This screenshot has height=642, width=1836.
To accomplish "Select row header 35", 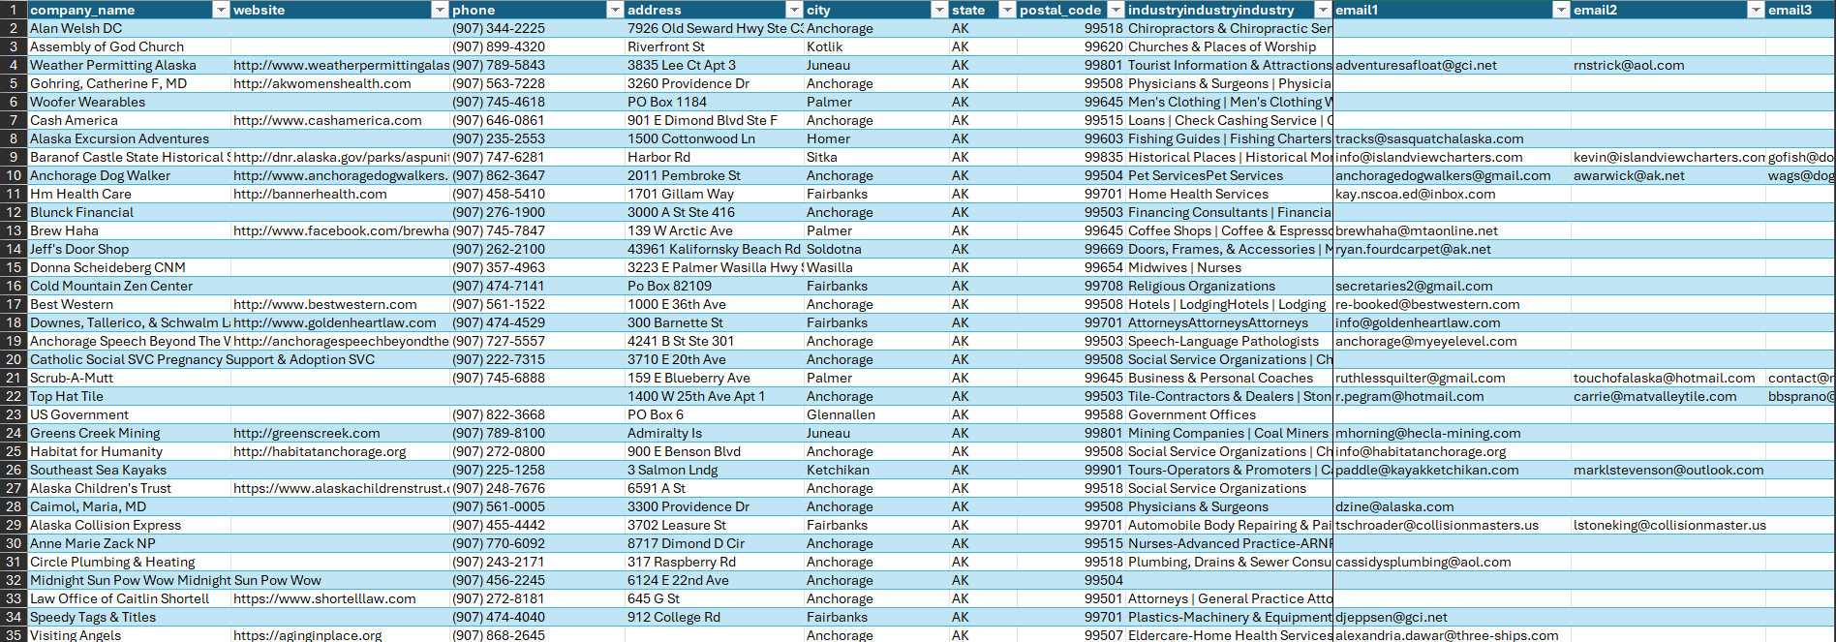I will pyautogui.click(x=14, y=635).
